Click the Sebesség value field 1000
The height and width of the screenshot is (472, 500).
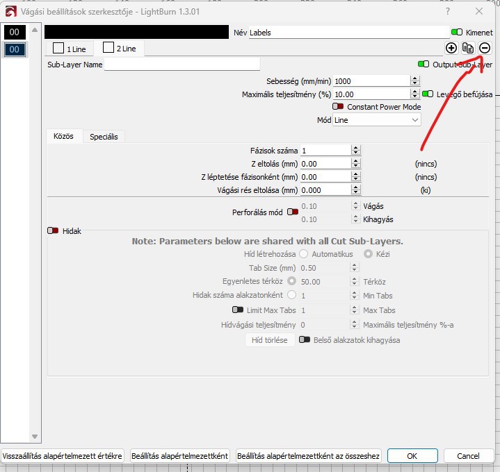[371, 81]
